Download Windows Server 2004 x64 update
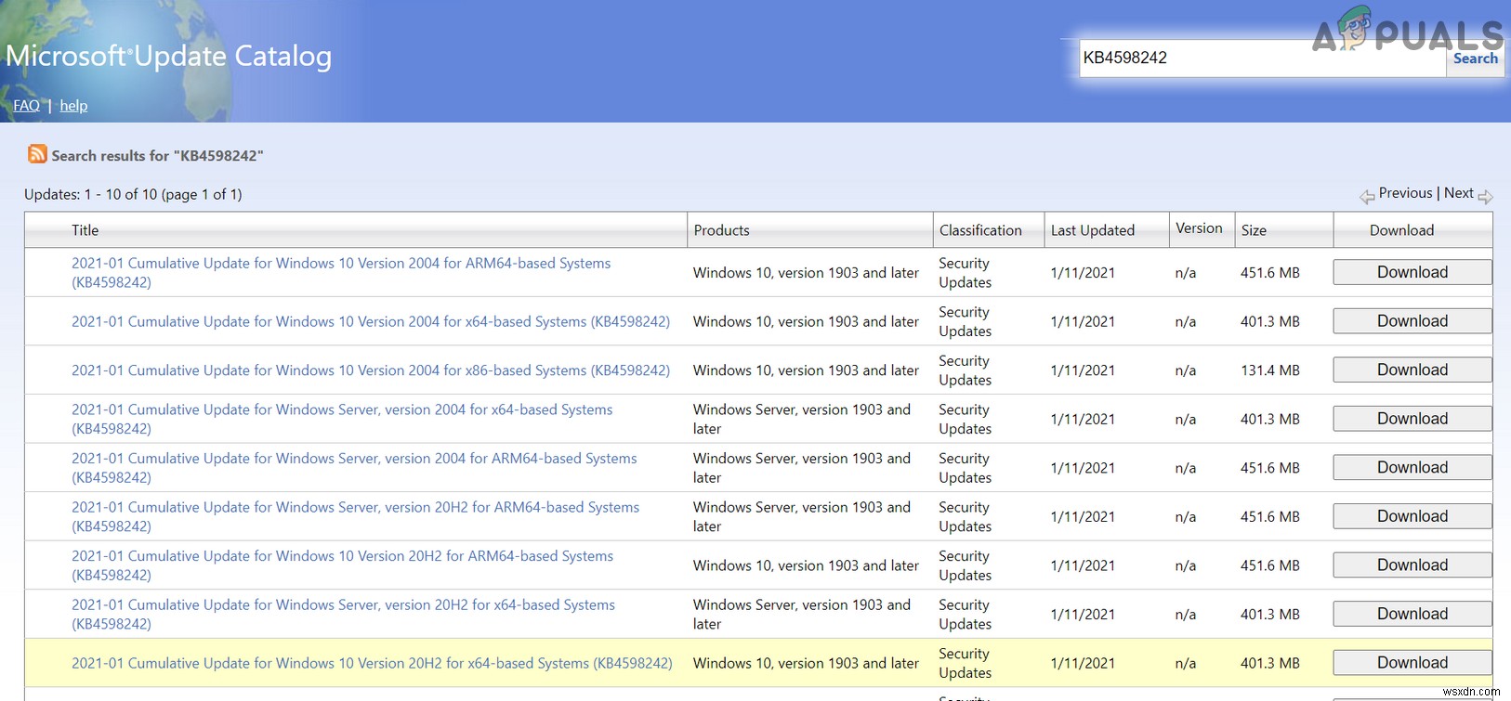This screenshot has width=1511, height=701. click(x=1412, y=419)
